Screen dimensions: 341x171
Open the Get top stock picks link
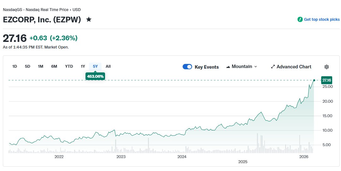pos(322,20)
